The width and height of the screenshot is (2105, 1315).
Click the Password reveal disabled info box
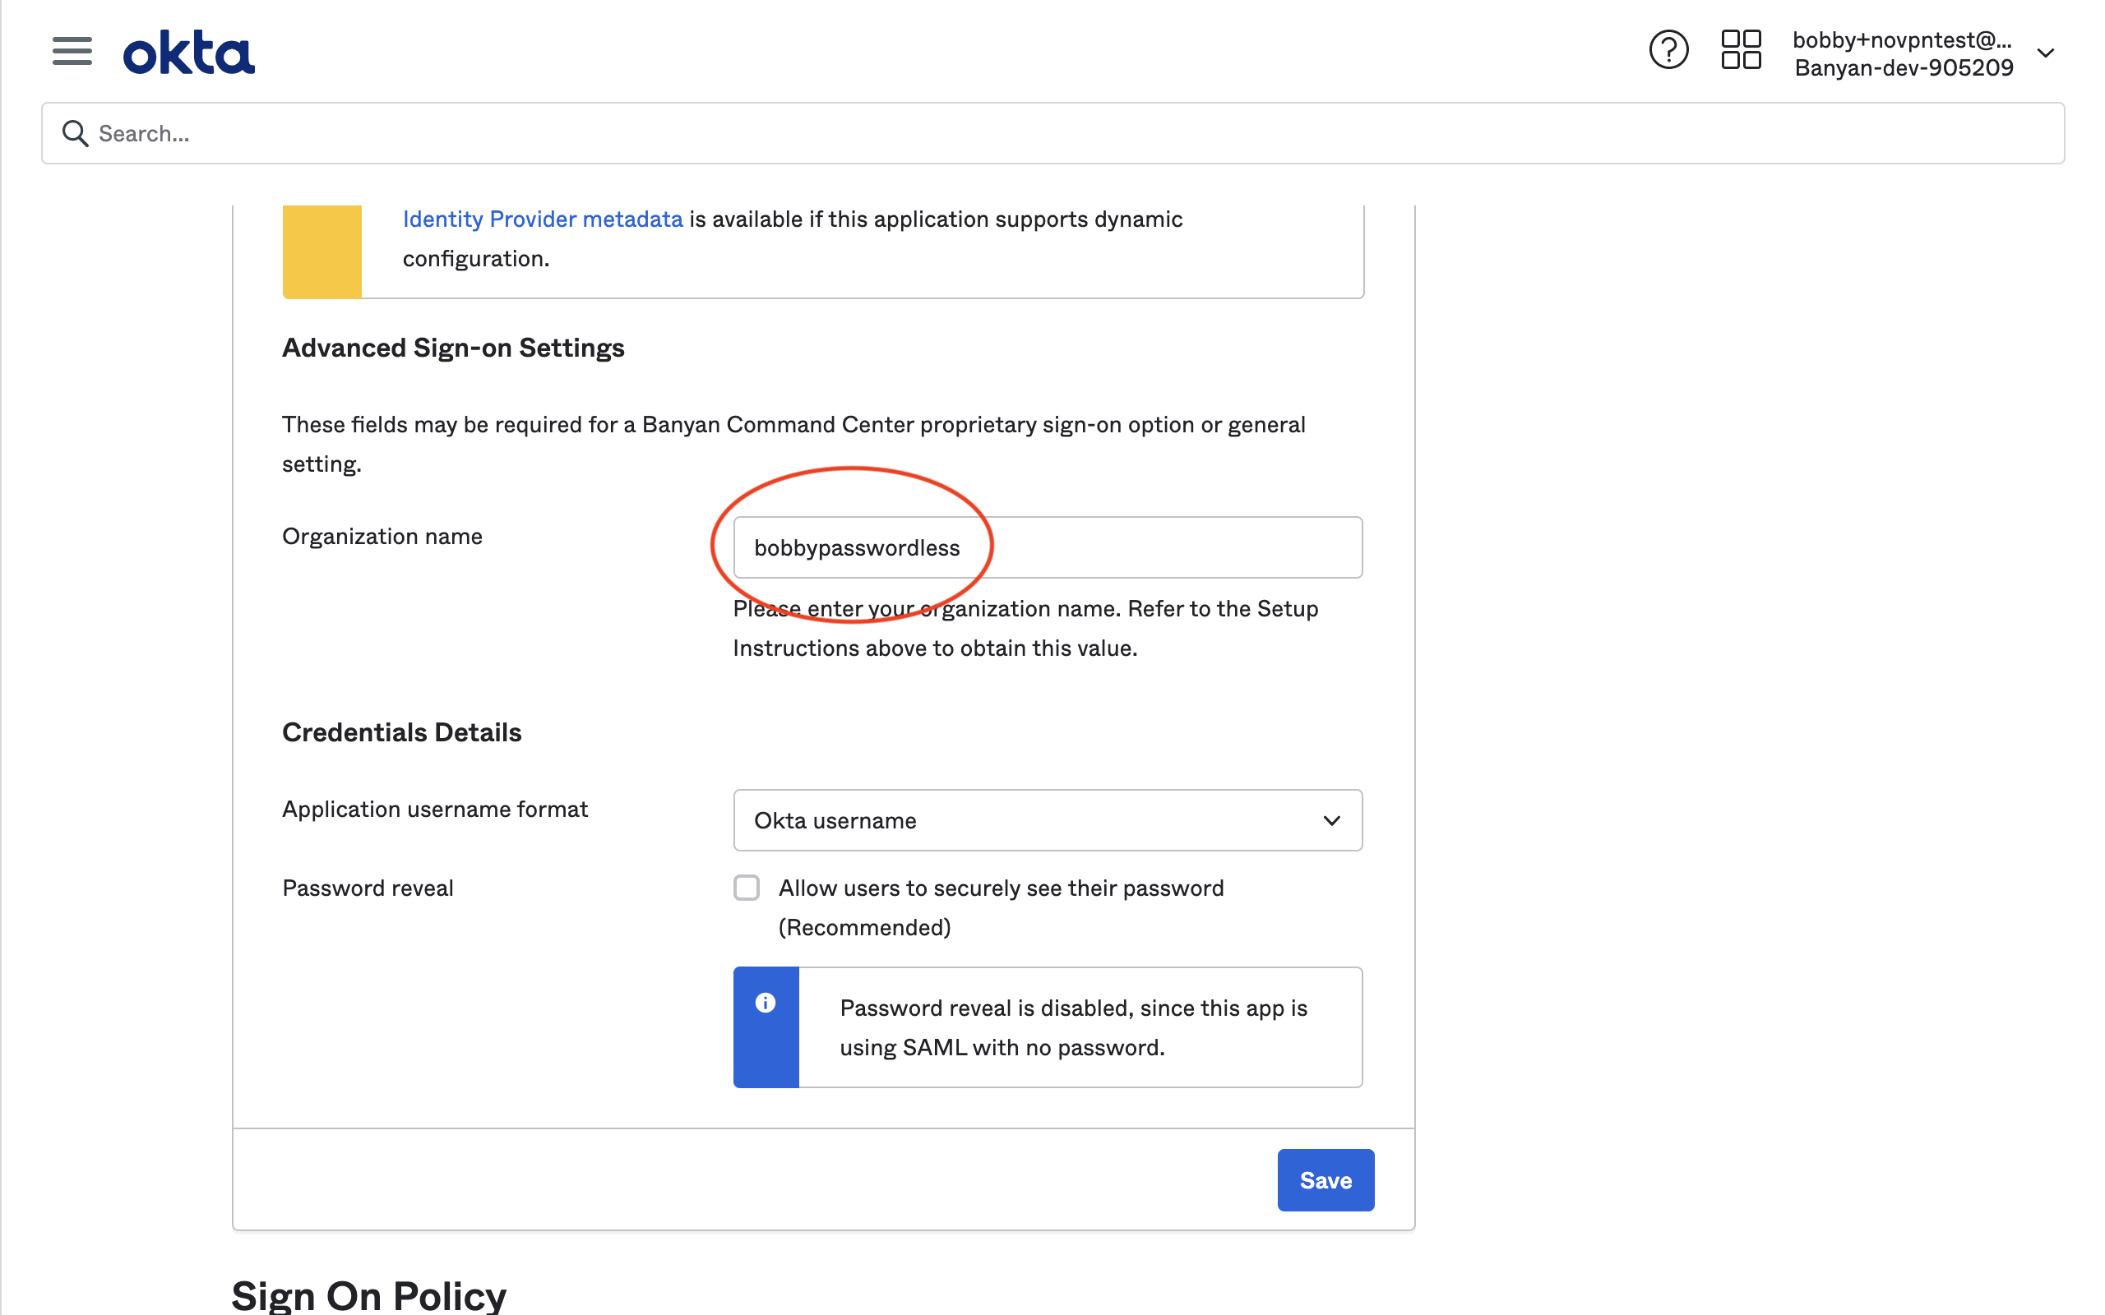(x=1079, y=1027)
